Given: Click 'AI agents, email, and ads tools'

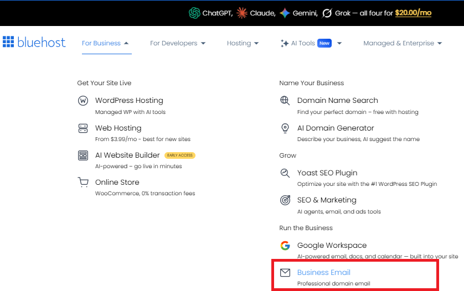Looking at the screenshot, I should pyautogui.click(x=339, y=212).
